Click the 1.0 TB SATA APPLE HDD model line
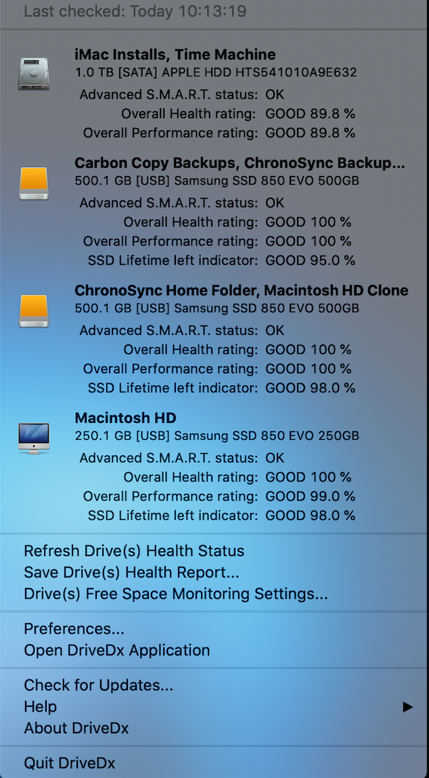The width and height of the screenshot is (429, 778). (x=216, y=73)
